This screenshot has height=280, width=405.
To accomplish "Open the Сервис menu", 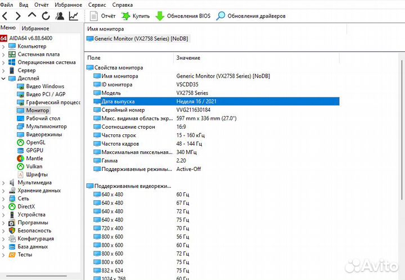I will point(97,4).
